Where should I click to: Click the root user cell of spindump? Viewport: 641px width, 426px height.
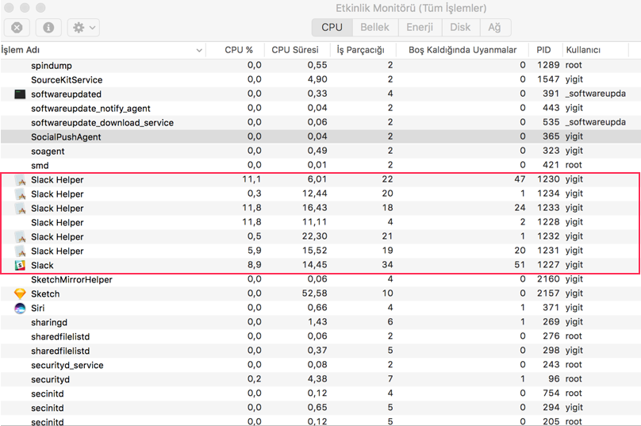[574, 65]
